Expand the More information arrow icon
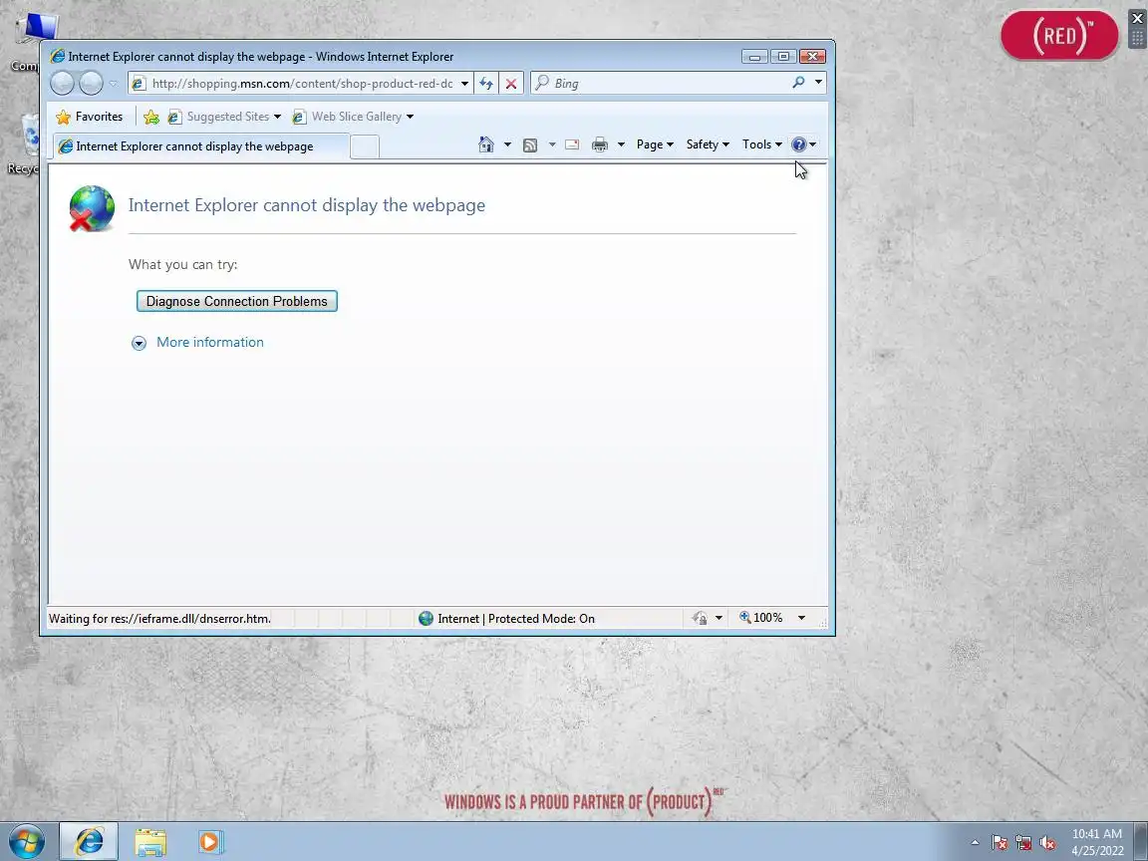1148x861 pixels. click(140, 344)
